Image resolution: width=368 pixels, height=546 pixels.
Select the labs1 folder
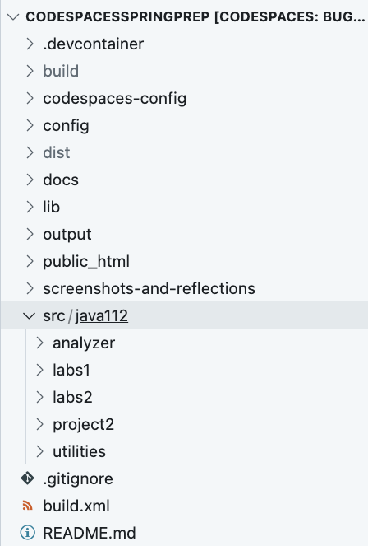coord(184,370)
